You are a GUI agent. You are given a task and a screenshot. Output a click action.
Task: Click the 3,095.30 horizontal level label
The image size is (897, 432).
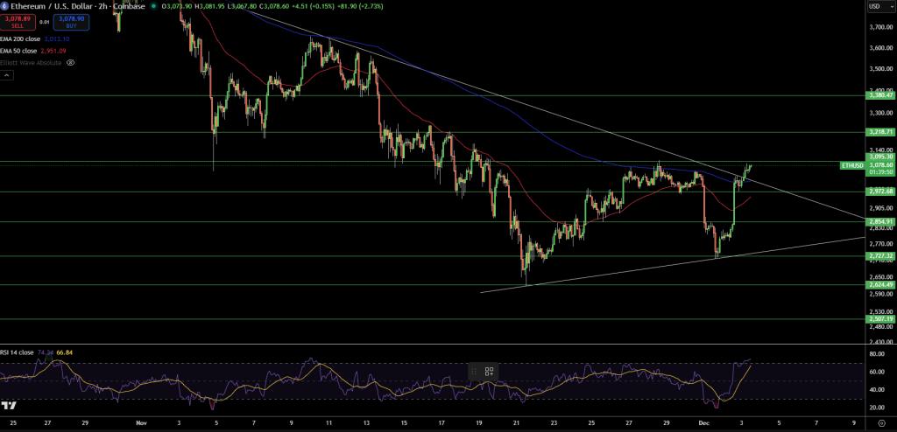click(x=879, y=156)
